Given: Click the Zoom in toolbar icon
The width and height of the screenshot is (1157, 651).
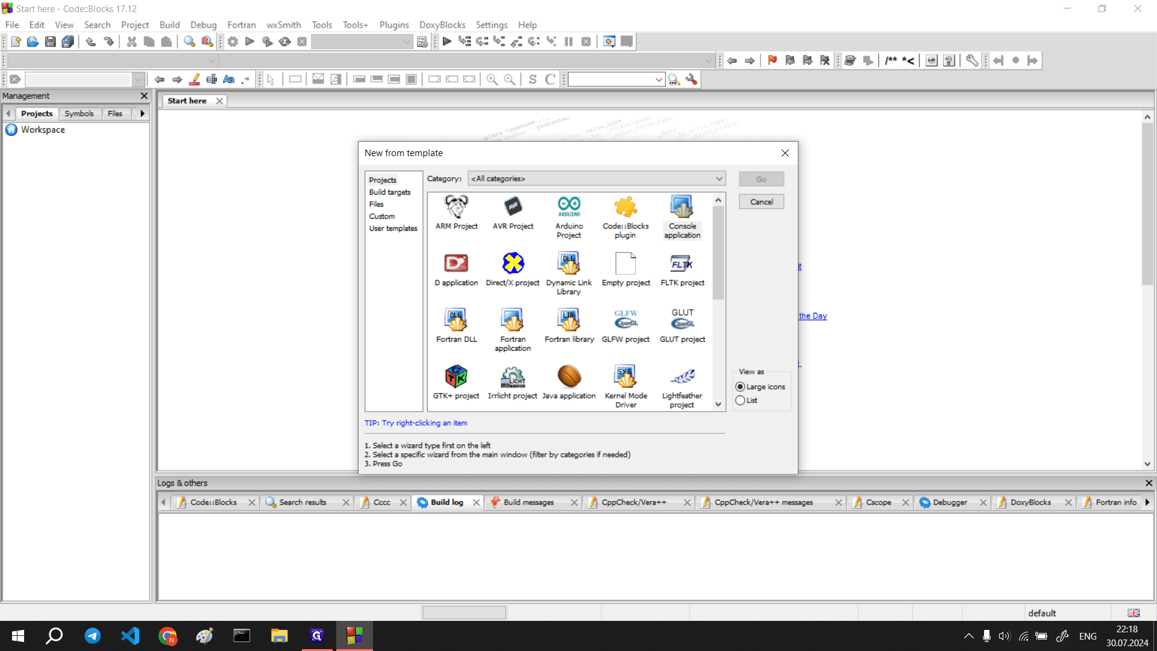Looking at the screenshot, I should click(492, 80).
